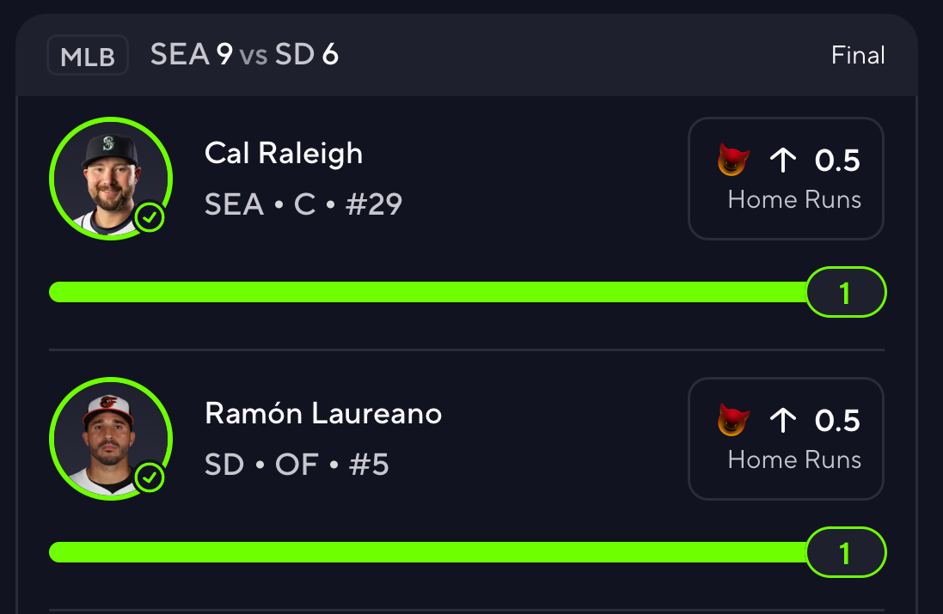Image resolution: width=943 pixels, height=614 pixels.
Task: Open Cal Raleigh's player headshot
Action: [x=111, y=178]
